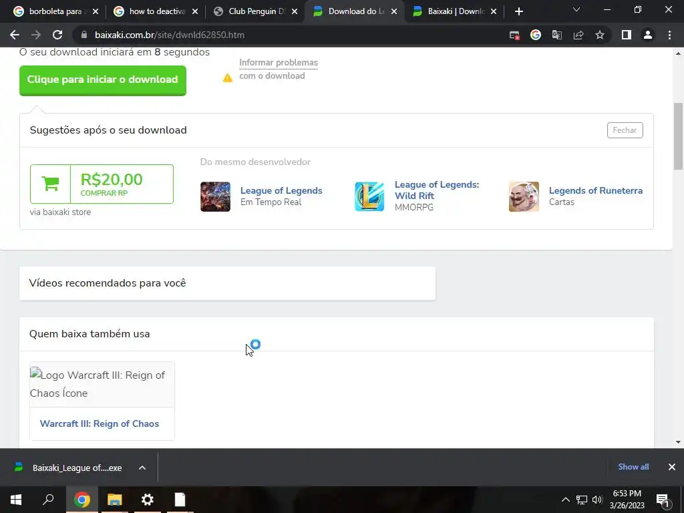Close the 'how to deactiva' tab
The width and height of the screenshot is (684, 513).
pyautogui.click(x=195, y=12)
